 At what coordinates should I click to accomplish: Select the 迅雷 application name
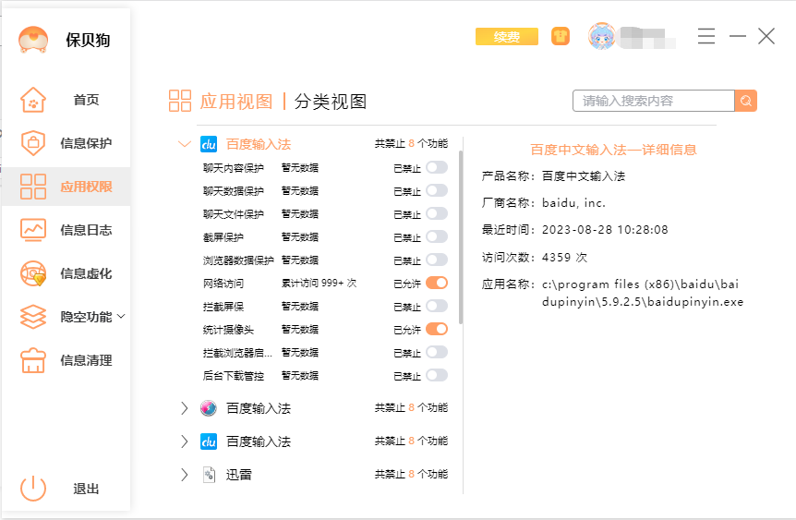tap(238, 475)
